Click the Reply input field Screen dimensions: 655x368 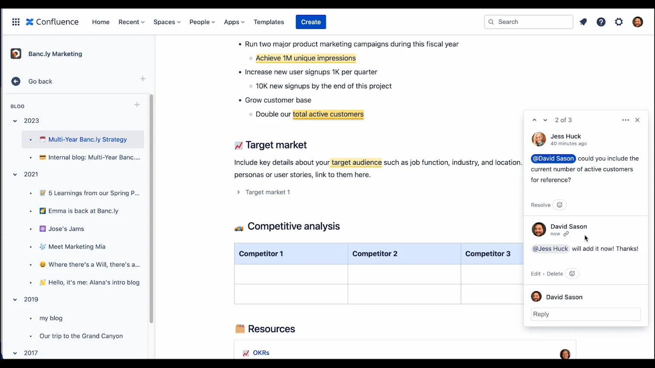585,314
